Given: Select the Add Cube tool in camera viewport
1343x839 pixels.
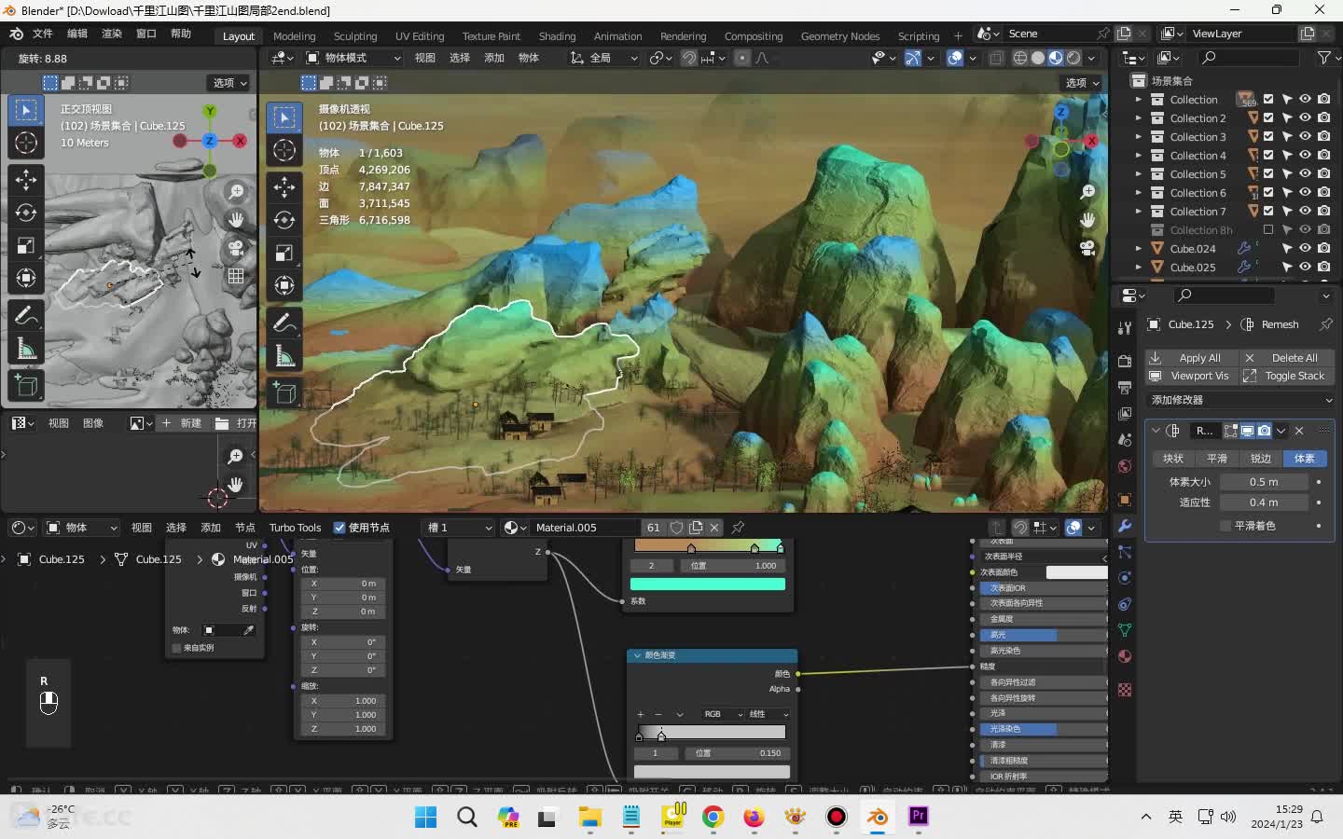Looking at the screenshot, I should [x=284, y=393].
